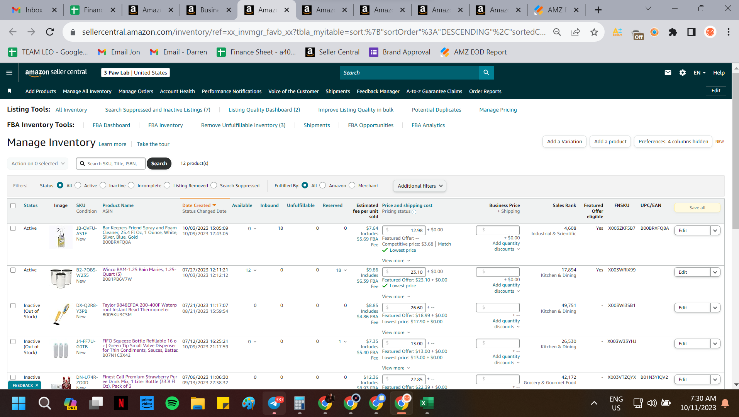
Task: Click the Bar Keepers Friend product thumbnail
Action: tap(61, 237)
